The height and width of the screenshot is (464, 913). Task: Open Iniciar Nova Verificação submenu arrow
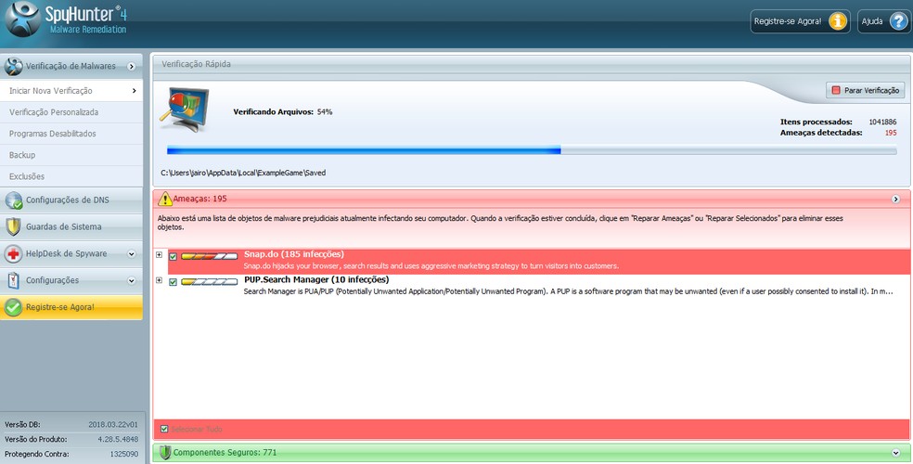point(134,91)
